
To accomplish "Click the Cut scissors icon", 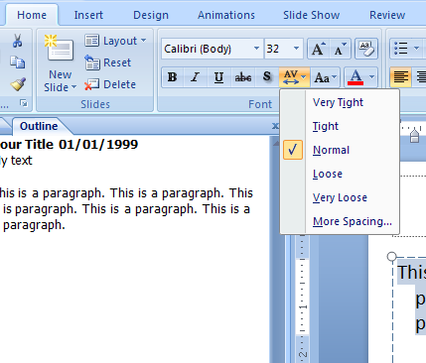I will 17,41.
